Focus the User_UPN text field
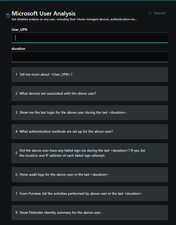This screenshot has width=176, height=225. tap(90, 38)
